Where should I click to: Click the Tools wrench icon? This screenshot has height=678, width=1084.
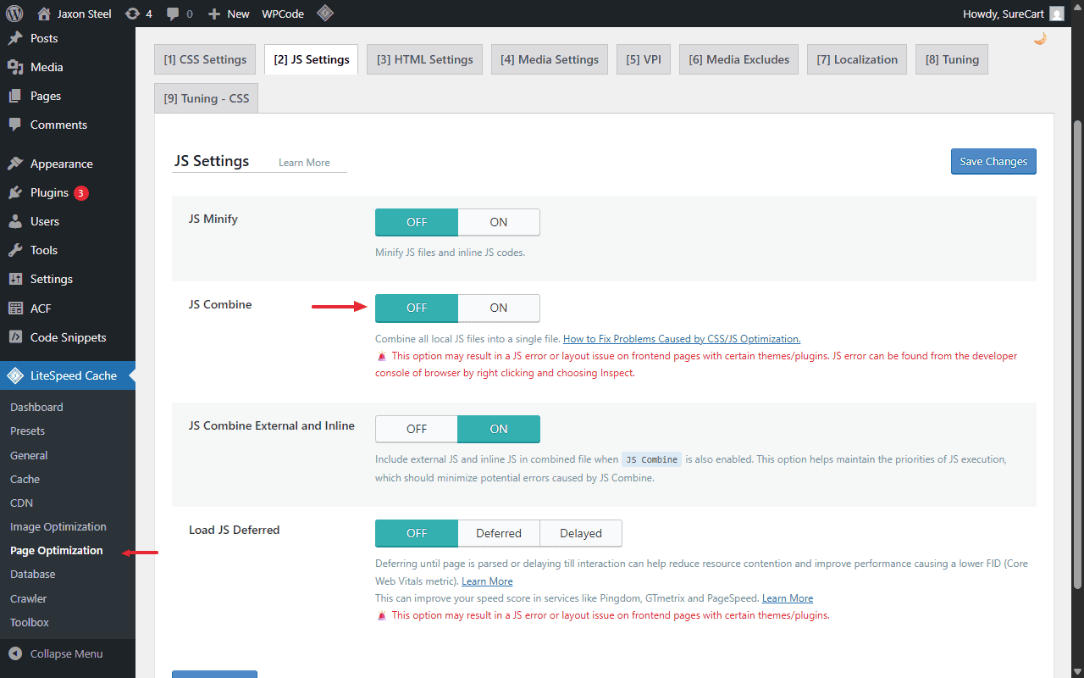tap(15, 250)
